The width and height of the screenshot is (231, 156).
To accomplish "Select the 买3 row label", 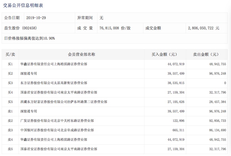I will coord(10,83).
